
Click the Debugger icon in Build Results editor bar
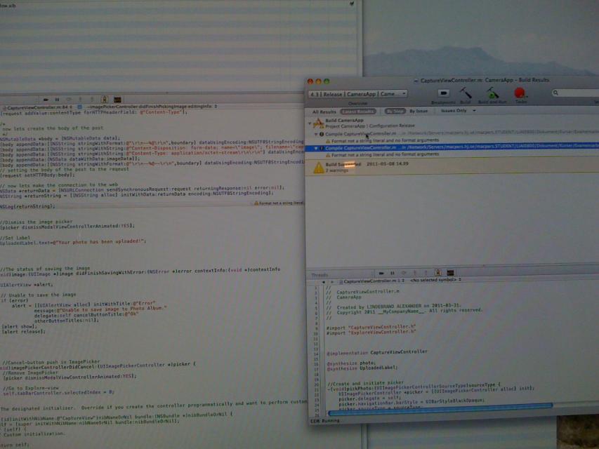coord(438,273)
